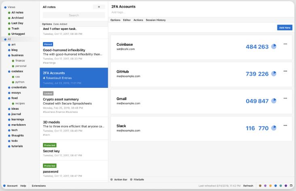This screenshot has width=296, height=191.
Task: Open the Session History menu
Action: pos(155,20)
